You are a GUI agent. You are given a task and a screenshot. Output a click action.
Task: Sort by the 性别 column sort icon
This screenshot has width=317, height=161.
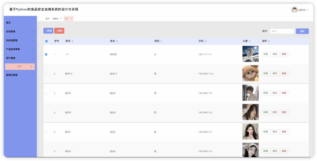click(x=161, y=41)
